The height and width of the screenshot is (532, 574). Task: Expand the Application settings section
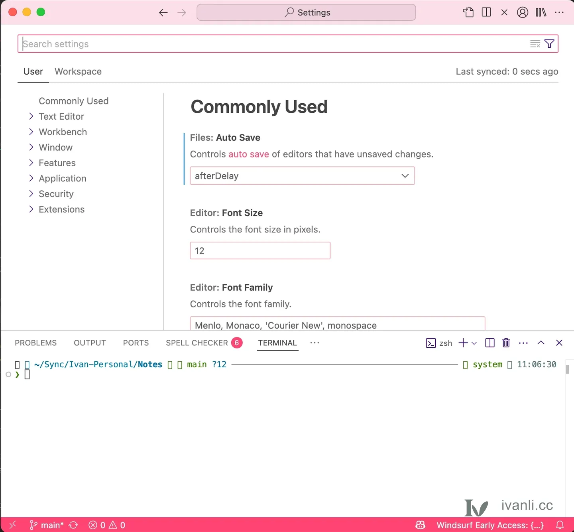click(x=62, y=179)
